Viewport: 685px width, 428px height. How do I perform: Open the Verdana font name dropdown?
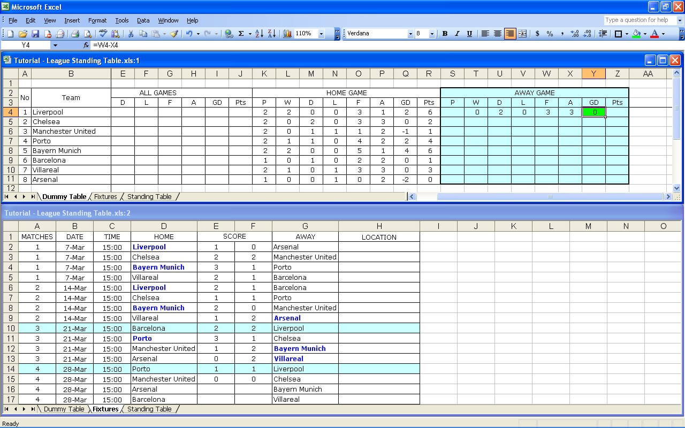point(410,34)
